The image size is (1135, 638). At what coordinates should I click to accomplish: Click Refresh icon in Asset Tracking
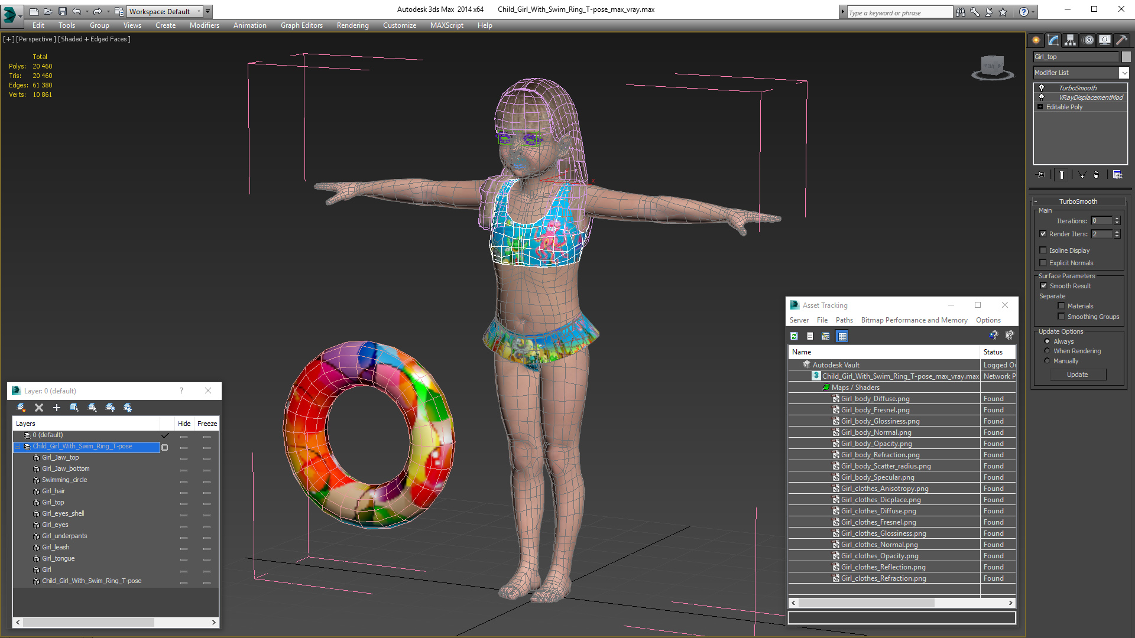point(794,336)
